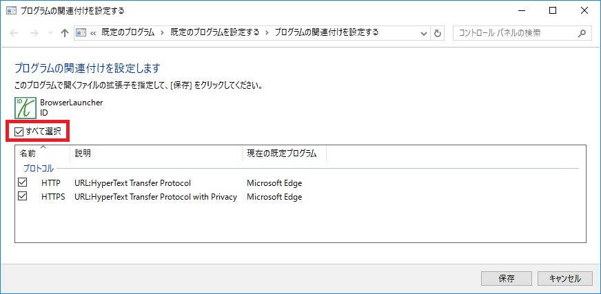Refresh the control panel page
The image size is (601, 294).
[438, 33]
